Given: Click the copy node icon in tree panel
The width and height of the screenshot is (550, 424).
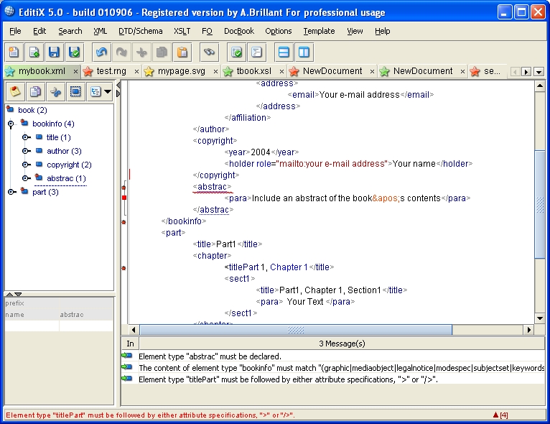Looking at the screenshot, I should (x=35, y=92).
